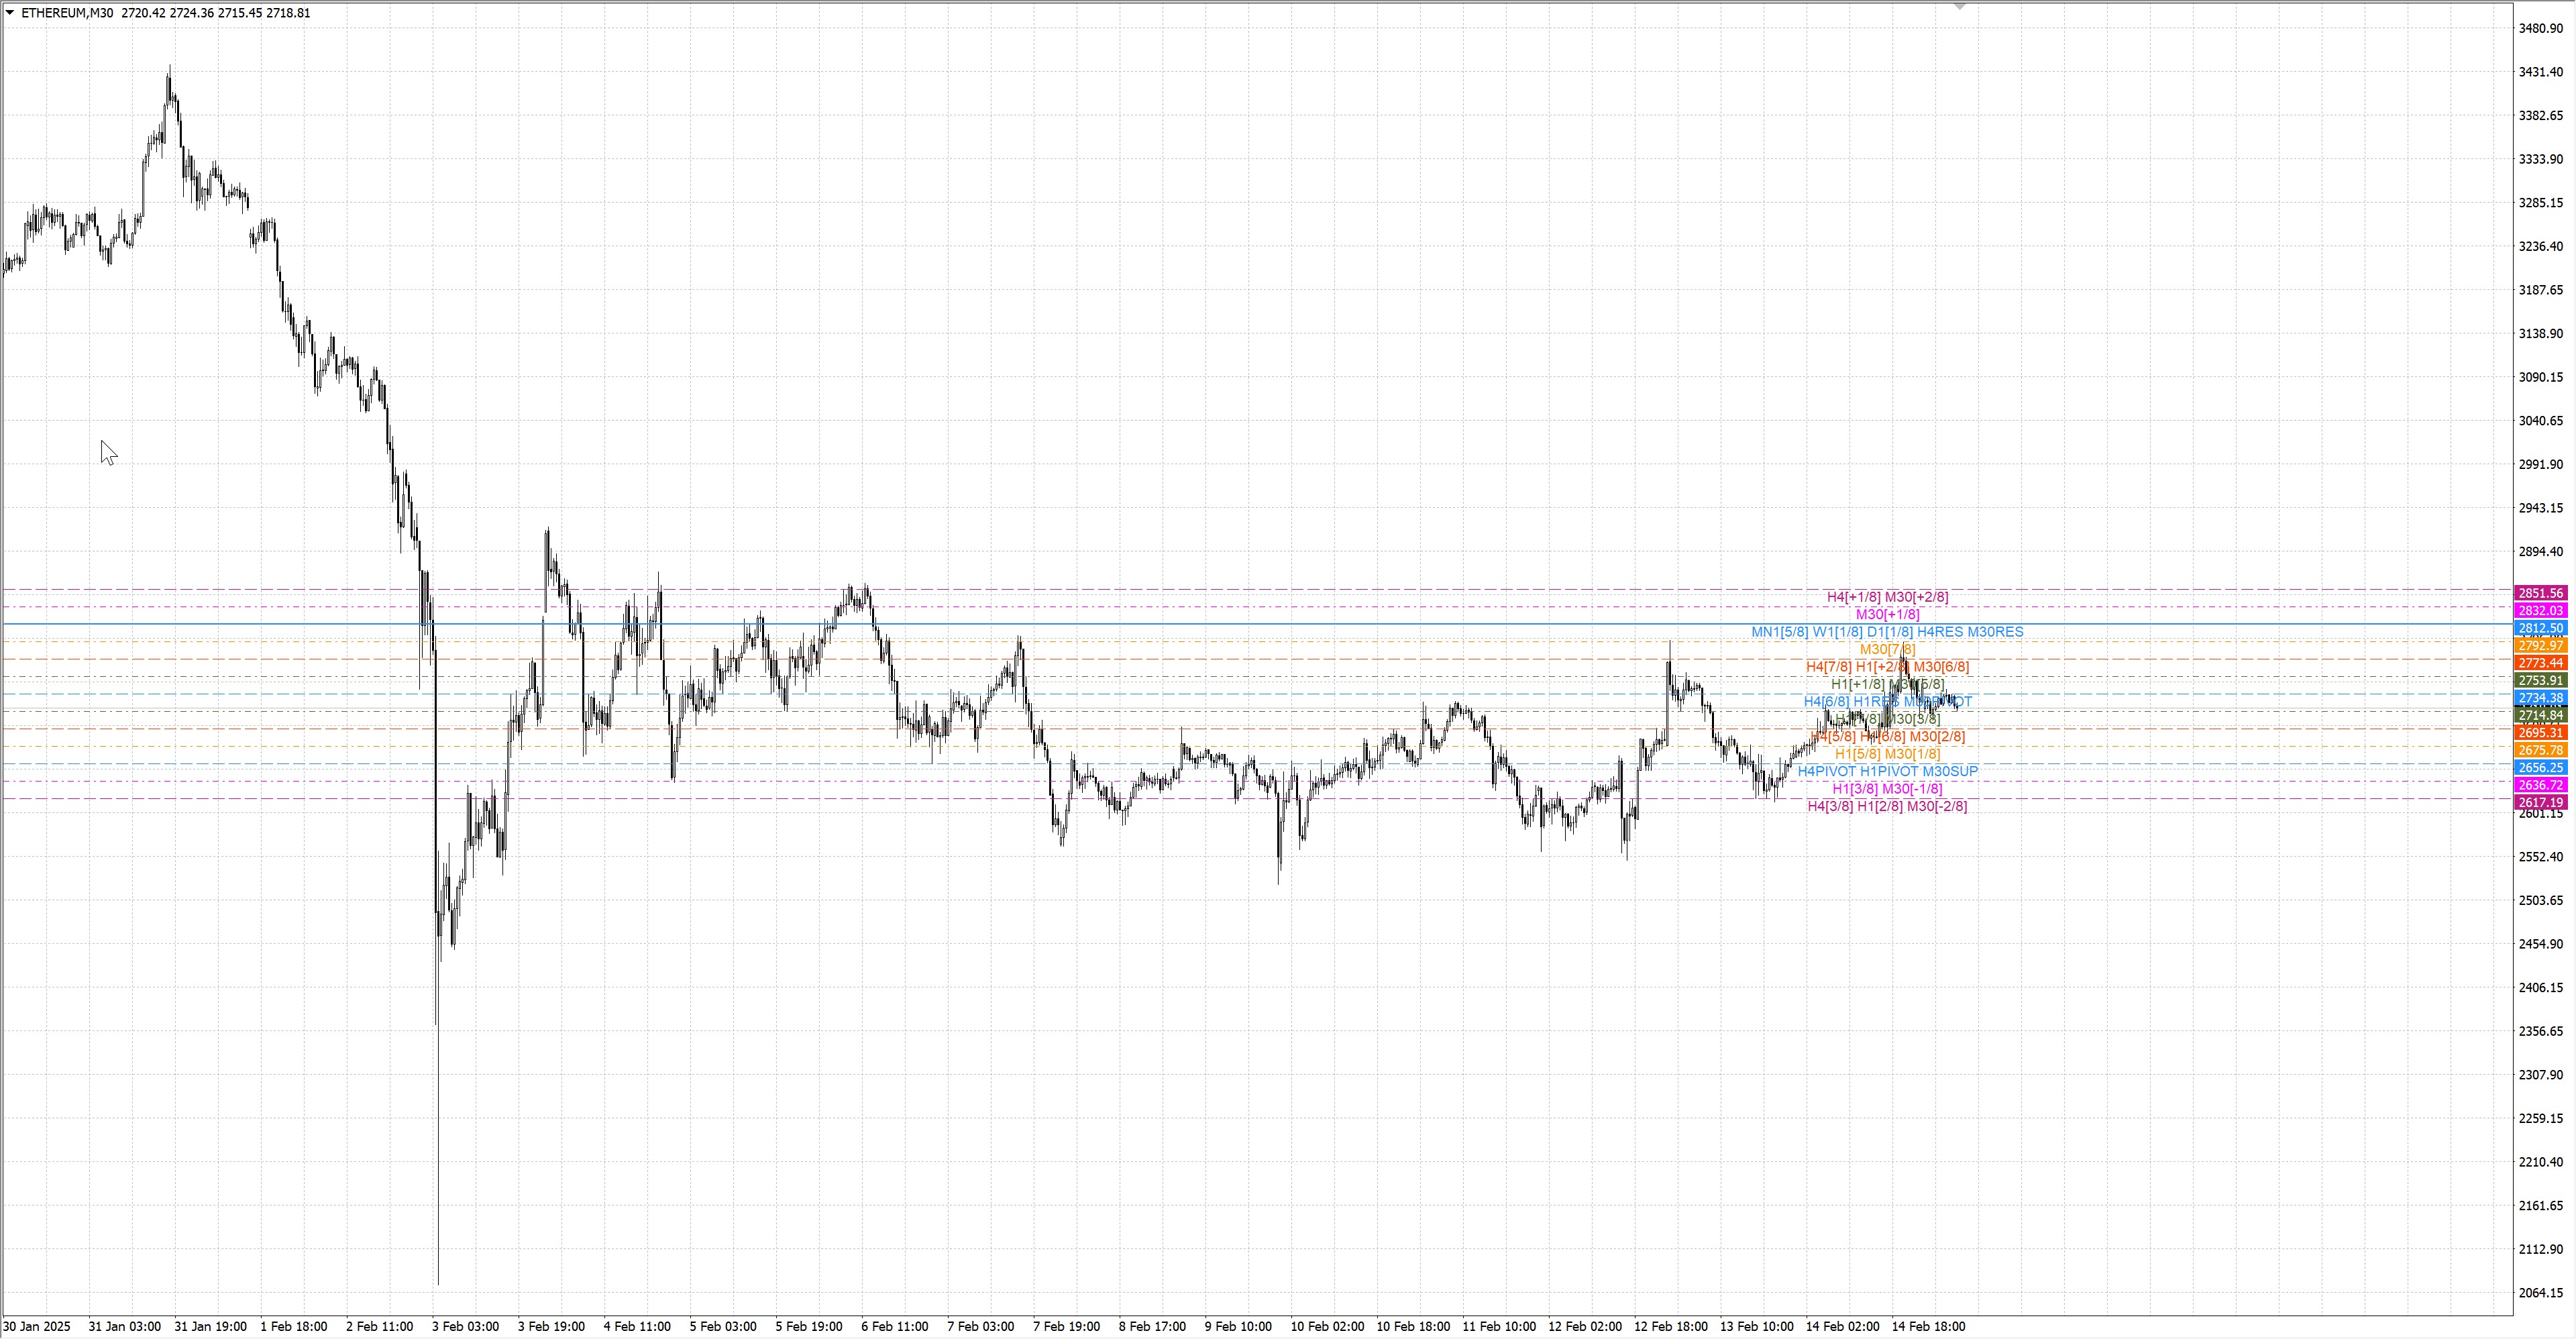Click the magenta 2832.03 price tag
Image resolution: width=2576 pixels, height=1339 pixels.
pyautogui.click(x=2540, y=610)
